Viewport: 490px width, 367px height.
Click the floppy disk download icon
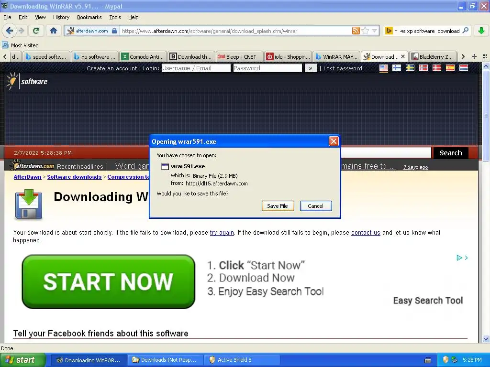[28, 204]
